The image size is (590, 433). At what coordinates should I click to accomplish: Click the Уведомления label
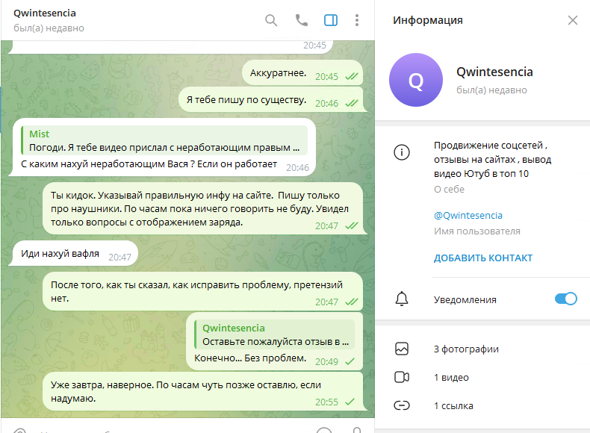(x=465, y=300)
